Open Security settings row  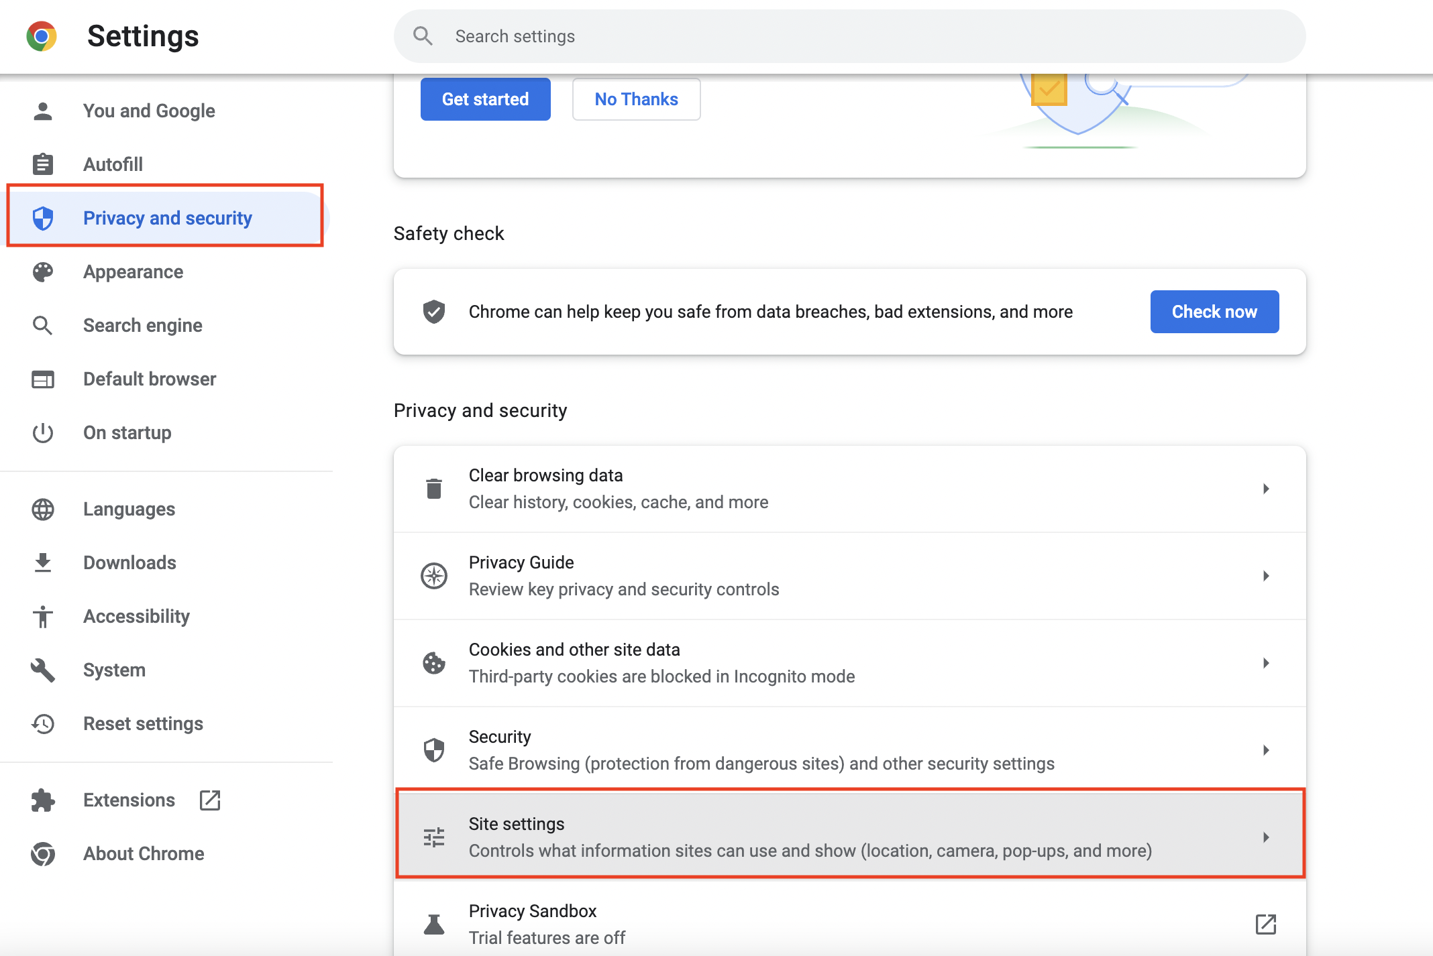pyautogui.click(x=850, y=750)
